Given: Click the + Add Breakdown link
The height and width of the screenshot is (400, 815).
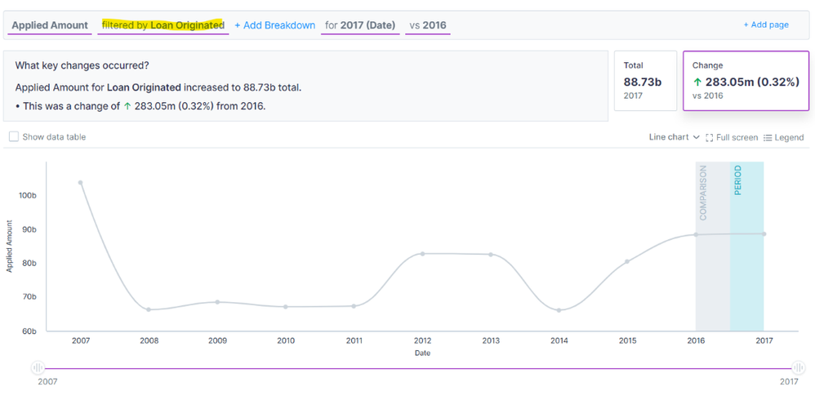Looking at the screenshot, I should point(275,25).
